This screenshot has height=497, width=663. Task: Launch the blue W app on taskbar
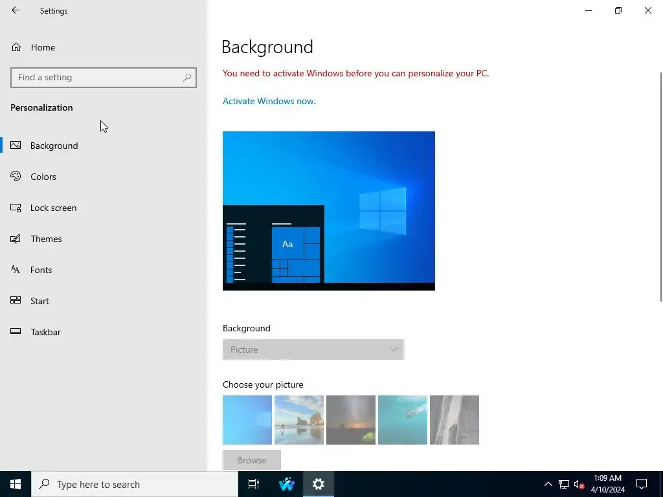(x=286, y=484)
